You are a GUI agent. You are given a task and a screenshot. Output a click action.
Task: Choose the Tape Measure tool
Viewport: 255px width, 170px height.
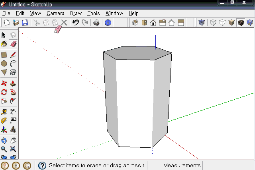click(x=4, y=112)
